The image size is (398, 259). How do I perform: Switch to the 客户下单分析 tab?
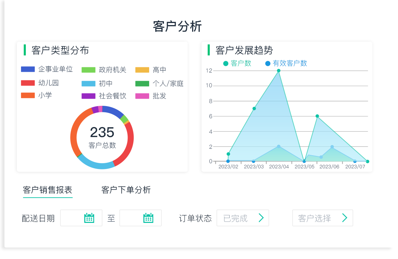pos(126,190)
